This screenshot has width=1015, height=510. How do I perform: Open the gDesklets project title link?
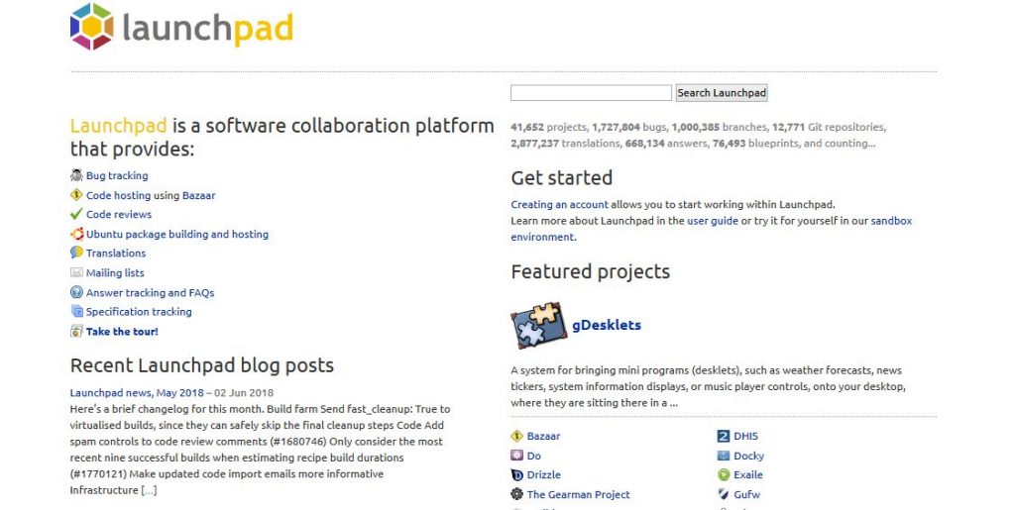click(x=607, y=325)
